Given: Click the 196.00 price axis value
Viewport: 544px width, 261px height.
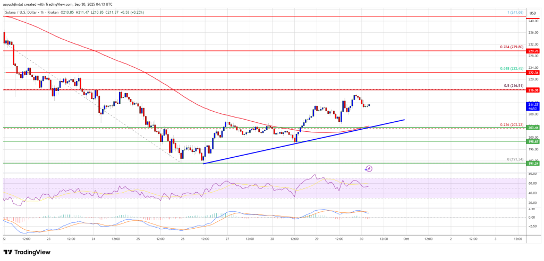Looking at the screenshot, I should (532, 149).
